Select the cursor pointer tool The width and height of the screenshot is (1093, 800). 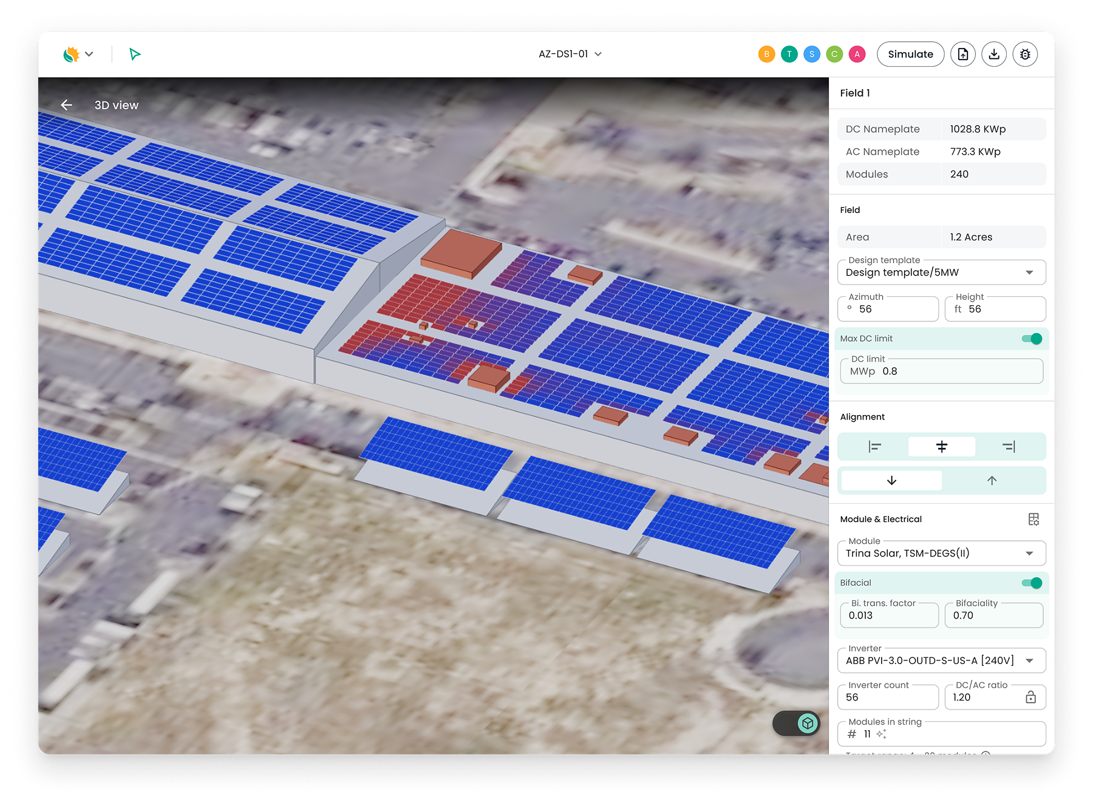point(135,54)
